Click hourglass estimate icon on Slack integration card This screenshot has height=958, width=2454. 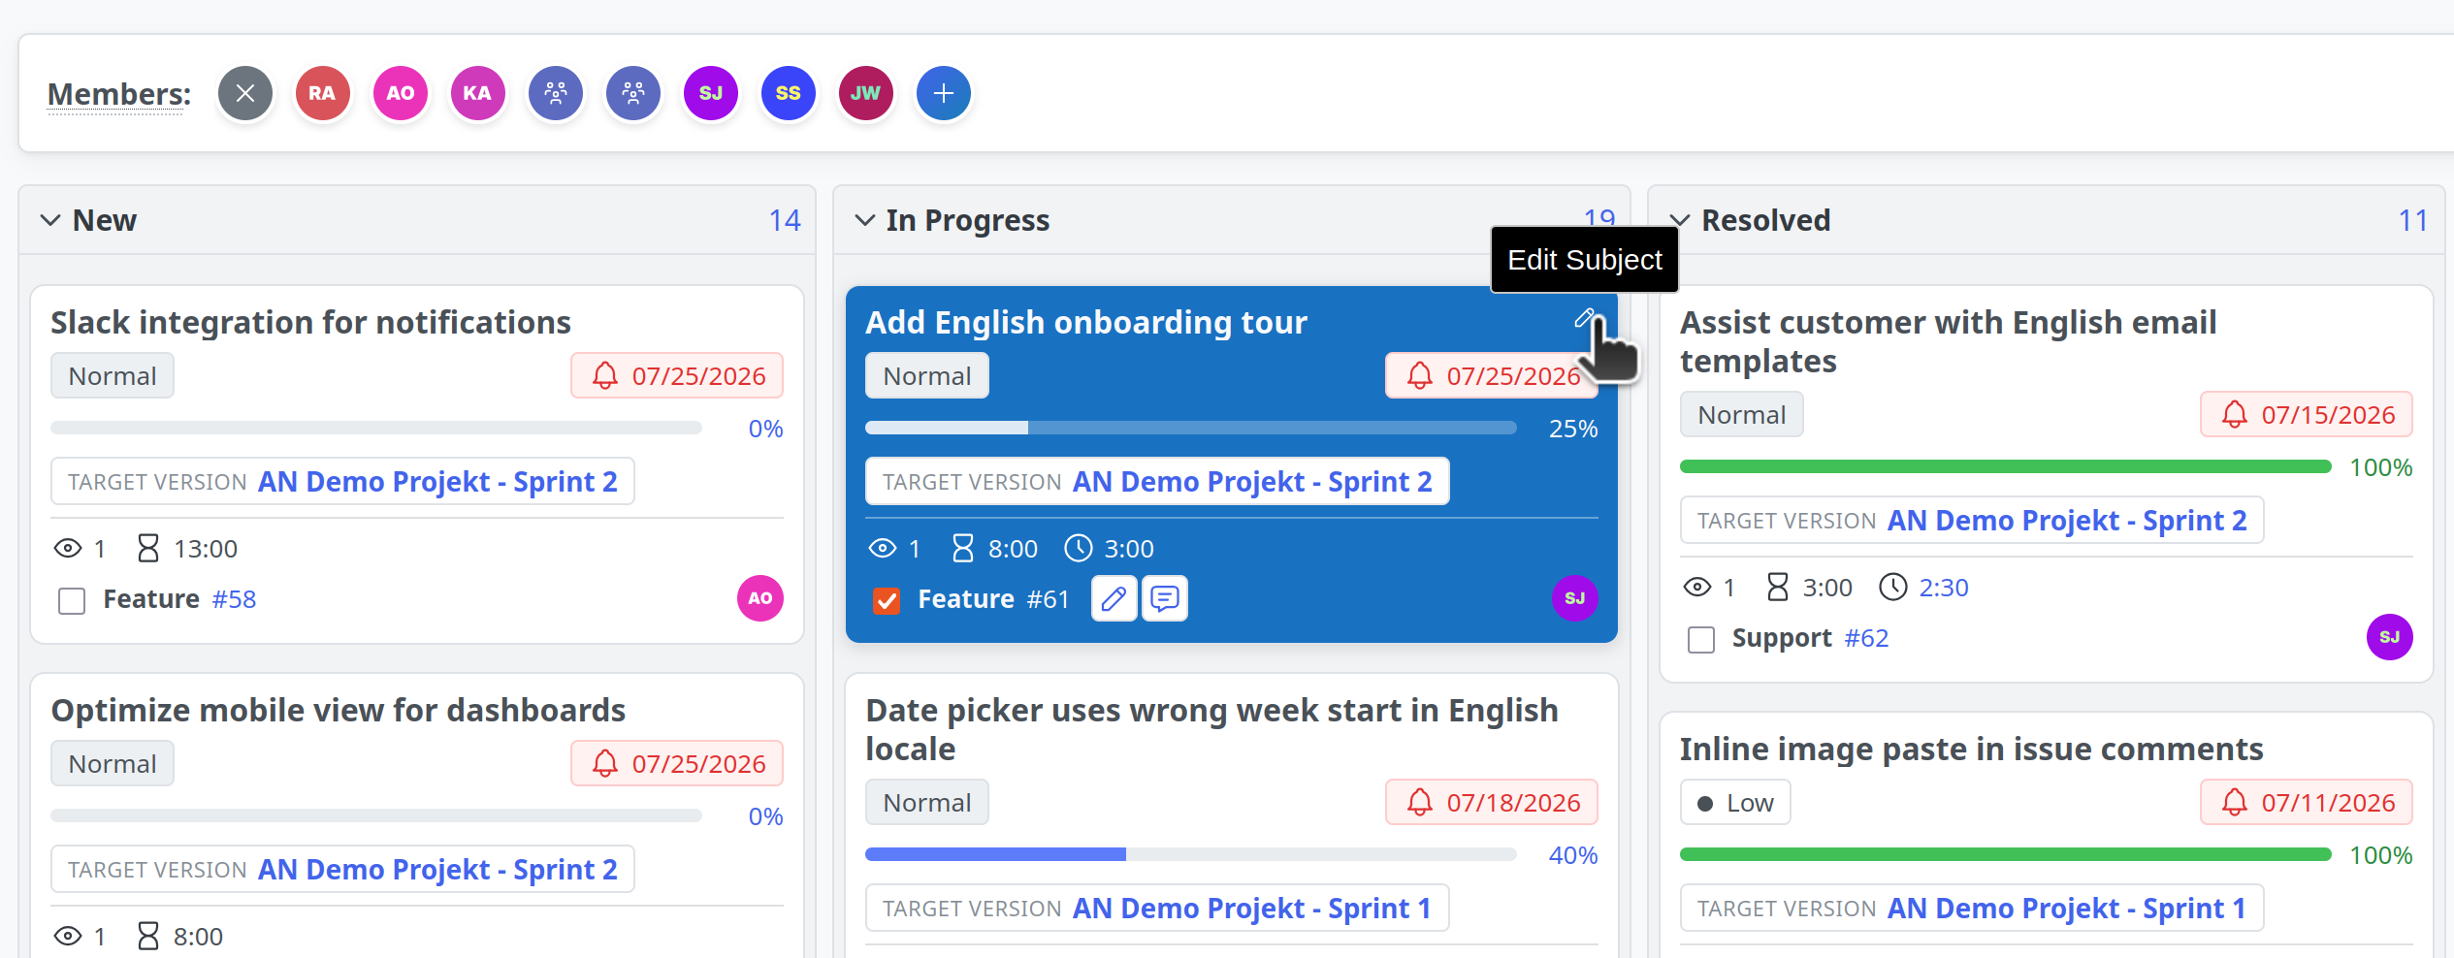click(x=148, y=548)
